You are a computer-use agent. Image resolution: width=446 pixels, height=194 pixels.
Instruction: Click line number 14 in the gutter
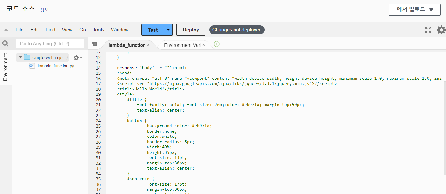click(98, 68)
